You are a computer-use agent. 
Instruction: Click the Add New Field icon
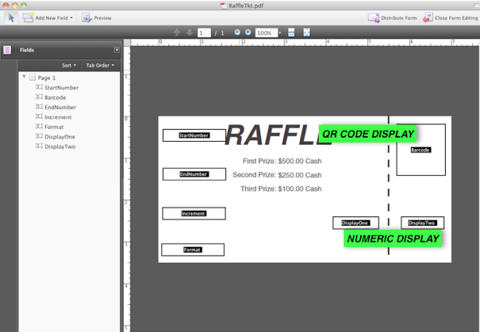28,17
